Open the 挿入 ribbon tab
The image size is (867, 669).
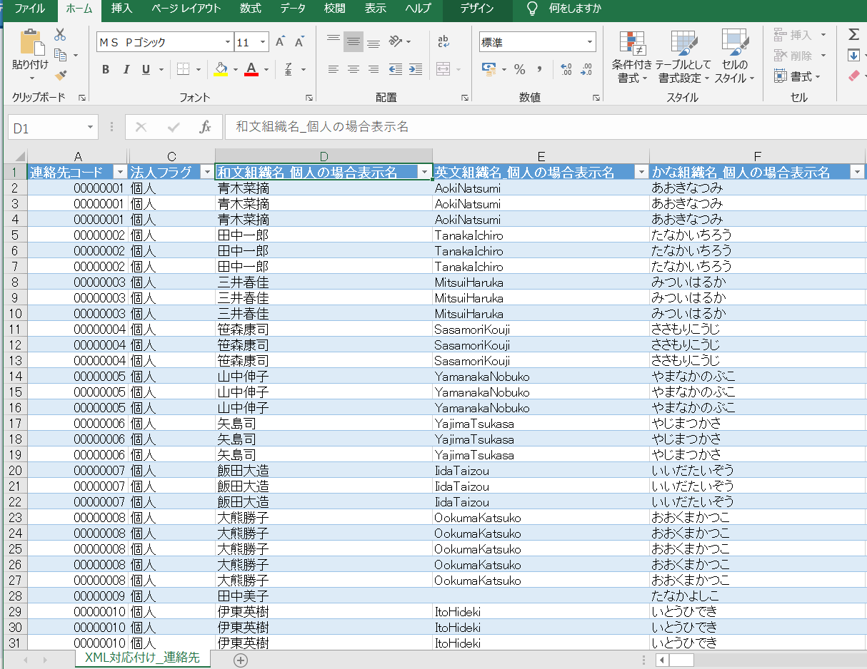point(121,9)
